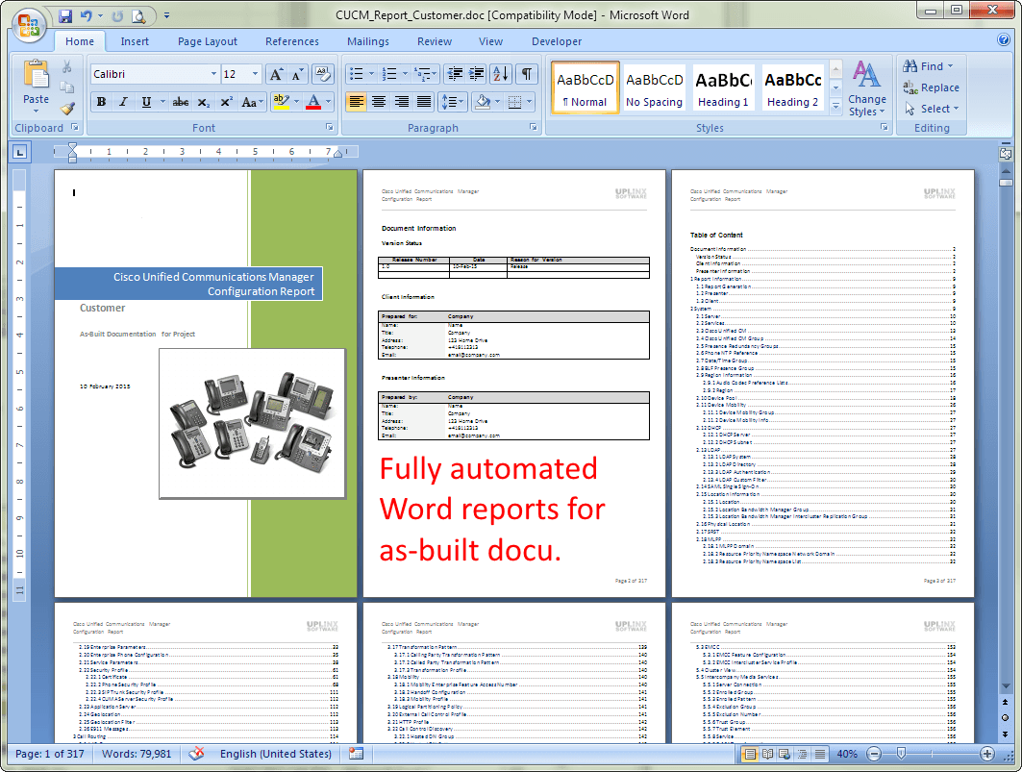1022x772 pixels.
Task: Switch to Draft view
Action: click(820, 755)
